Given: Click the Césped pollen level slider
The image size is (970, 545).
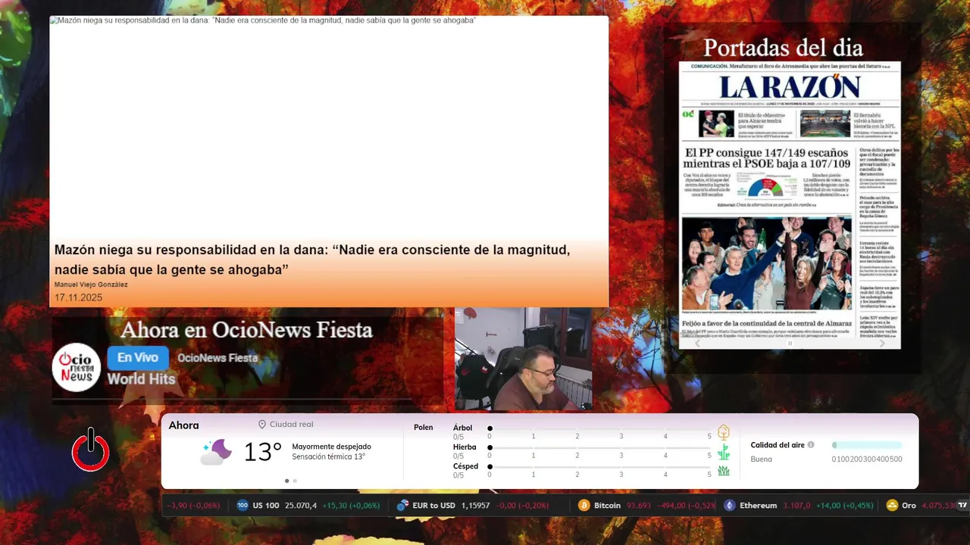Looking at the screenshot, I should pos(599,466).
